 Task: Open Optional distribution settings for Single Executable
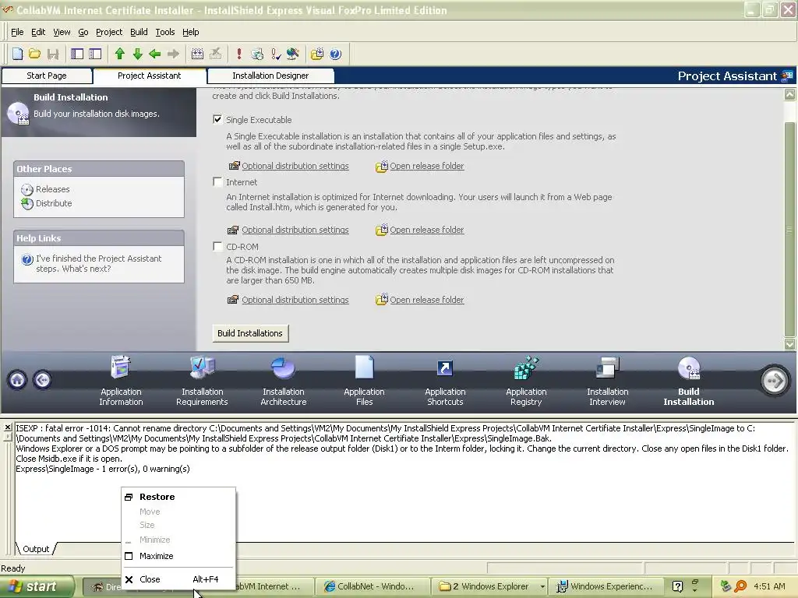tap(295, 166)
